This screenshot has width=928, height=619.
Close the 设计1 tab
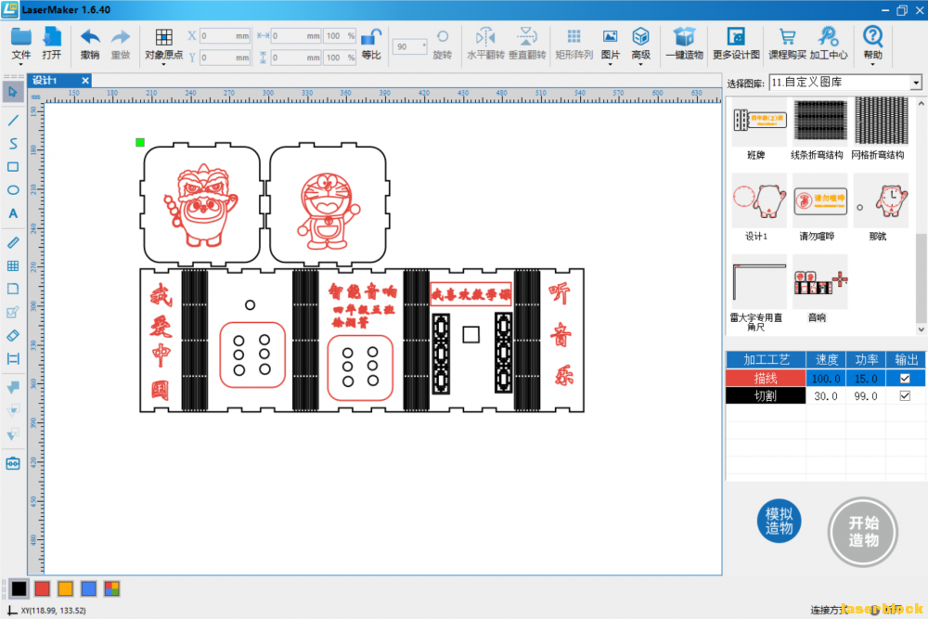pyautogui.click(x=85, y=81)
